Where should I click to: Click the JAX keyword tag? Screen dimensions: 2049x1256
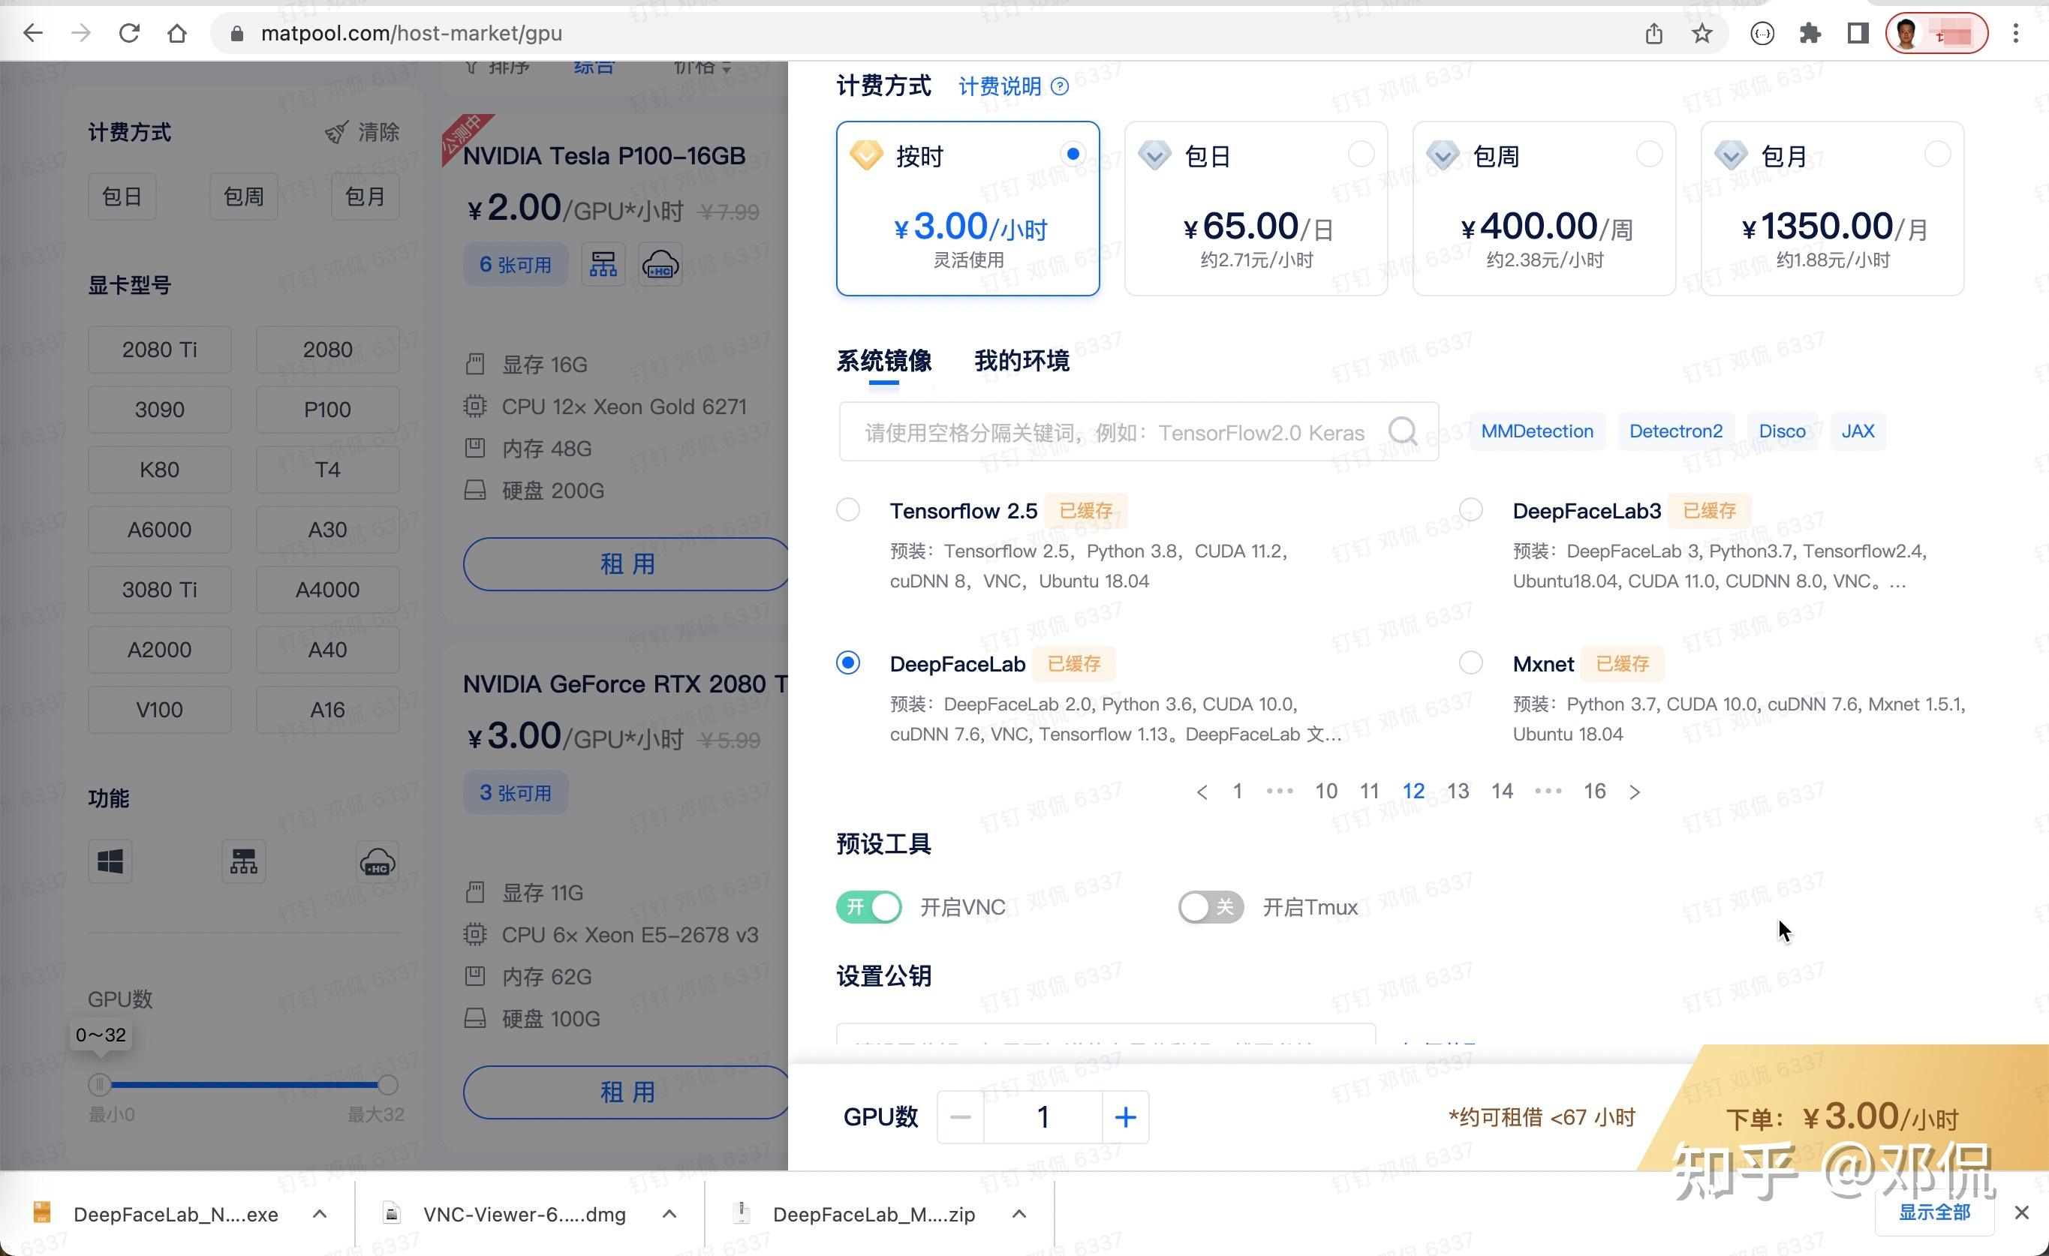1858,431
